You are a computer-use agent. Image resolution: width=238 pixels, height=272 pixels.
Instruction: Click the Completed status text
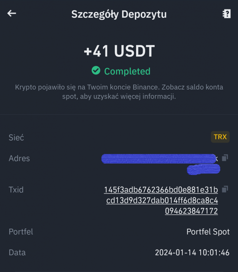point(127,71)
